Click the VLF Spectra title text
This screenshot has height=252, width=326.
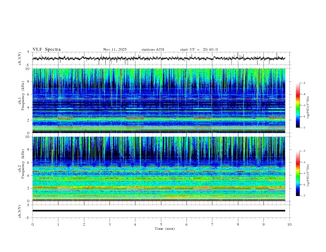pyautogui.click(x=47, y=49)
